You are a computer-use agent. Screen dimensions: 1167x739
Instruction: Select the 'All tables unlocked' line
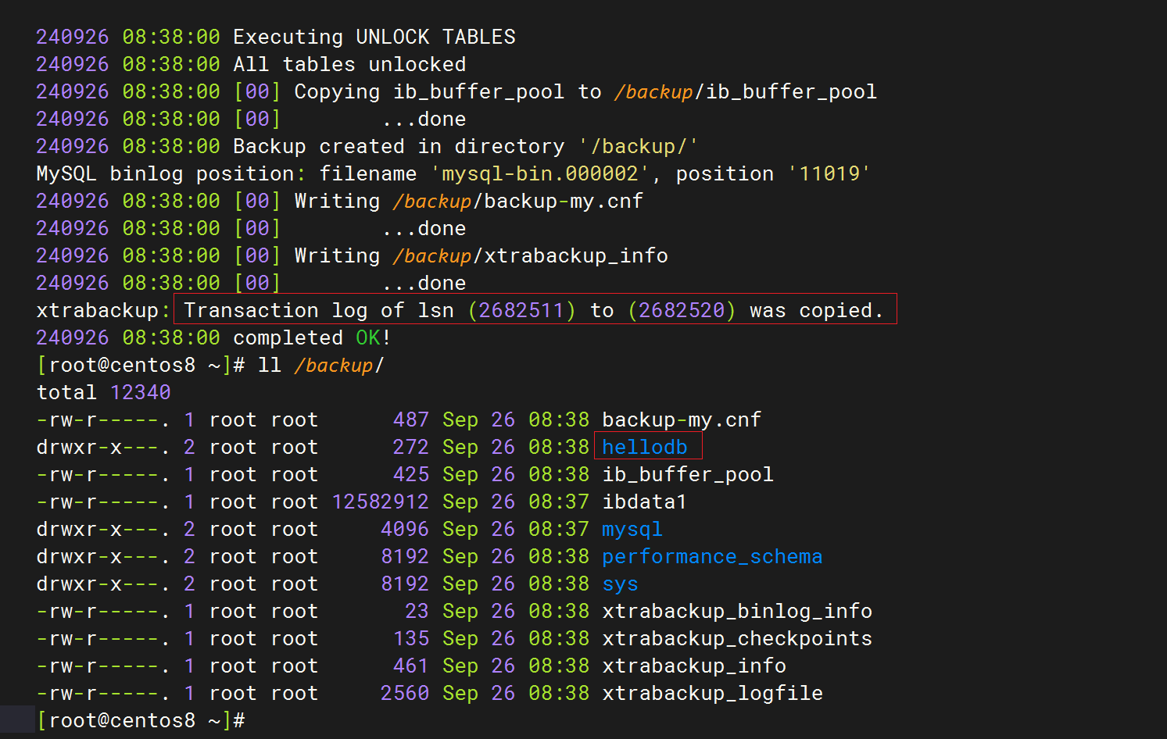coord(251,65)
